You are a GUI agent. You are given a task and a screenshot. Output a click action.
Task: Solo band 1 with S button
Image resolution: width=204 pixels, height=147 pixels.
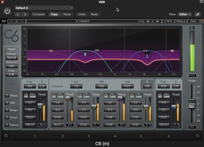tap(26, 96)
